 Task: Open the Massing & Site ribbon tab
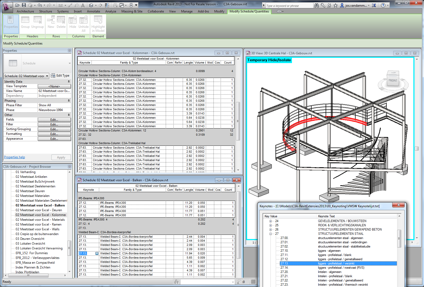click(x=132, y=11)
